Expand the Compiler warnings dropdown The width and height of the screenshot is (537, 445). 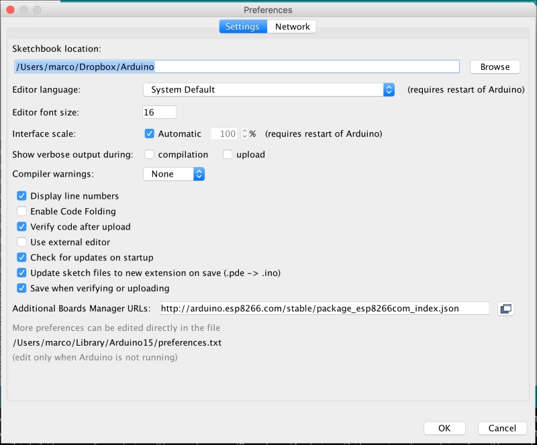(x=174, y=174)
